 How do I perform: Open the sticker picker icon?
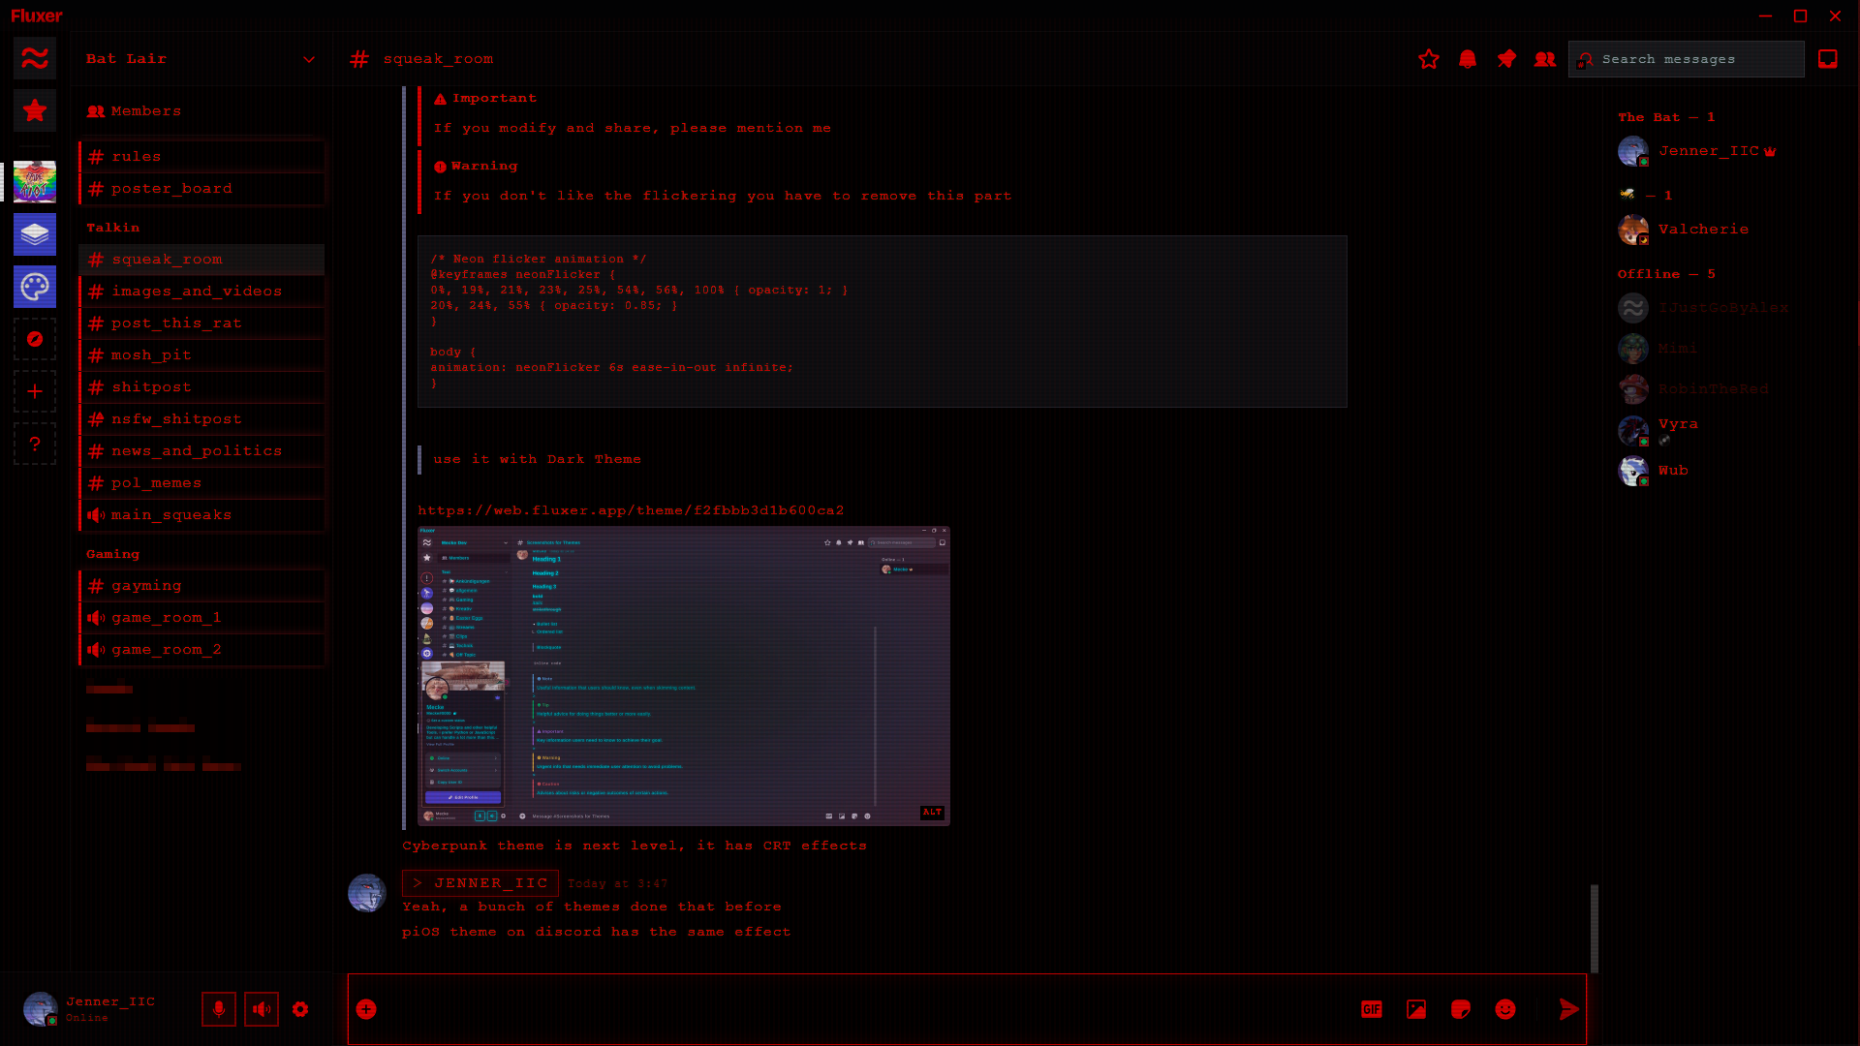click(1461, 1009)
